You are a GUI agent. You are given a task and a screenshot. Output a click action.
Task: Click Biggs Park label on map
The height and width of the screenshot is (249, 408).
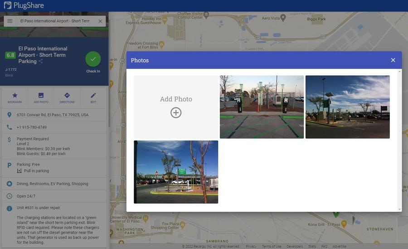(316, 19)
